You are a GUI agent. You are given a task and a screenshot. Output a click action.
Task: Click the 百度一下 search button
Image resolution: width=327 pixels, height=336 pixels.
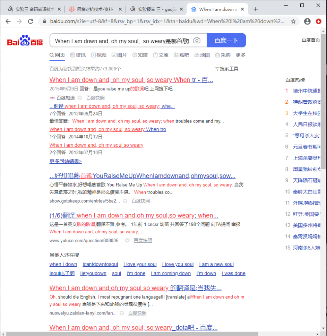(226, 40)
